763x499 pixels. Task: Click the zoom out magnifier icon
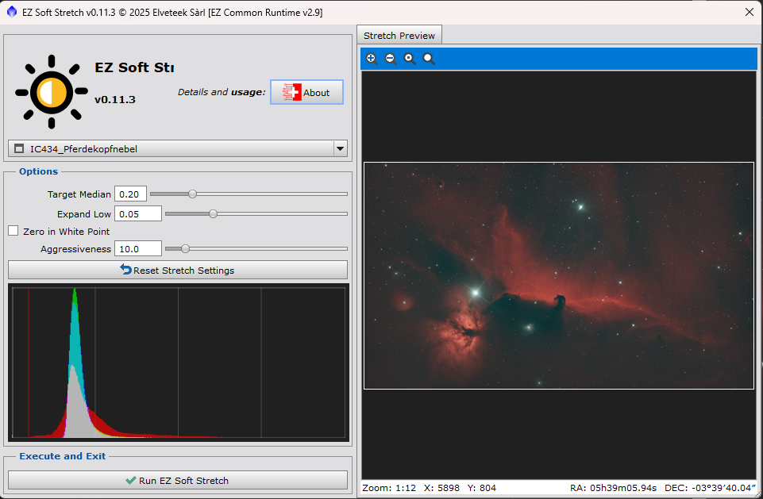pos(390,59)
